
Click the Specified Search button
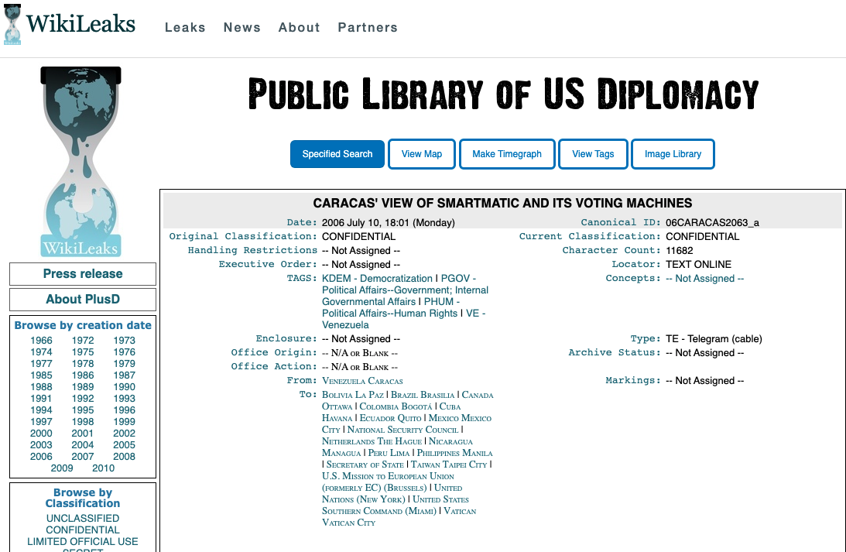coord(337,154)
